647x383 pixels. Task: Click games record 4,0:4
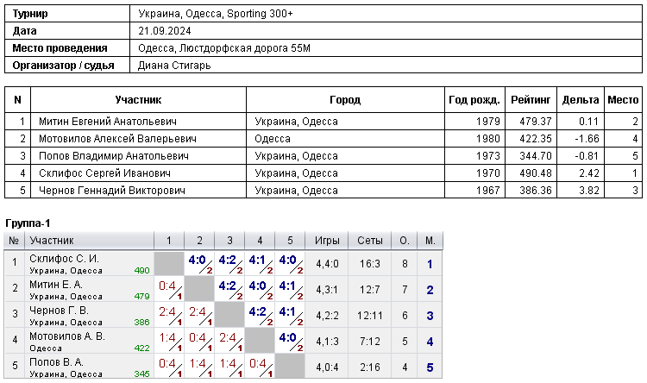click(327, 367)
